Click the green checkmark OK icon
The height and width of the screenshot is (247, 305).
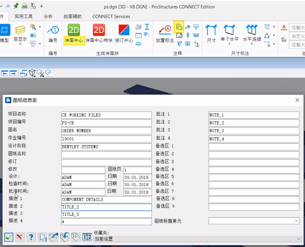coord(9,237)
